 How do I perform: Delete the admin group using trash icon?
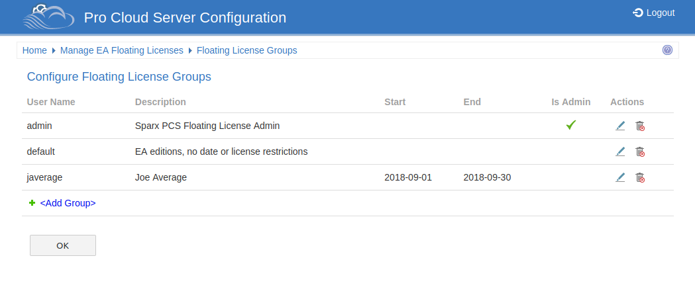click(640, 126)
